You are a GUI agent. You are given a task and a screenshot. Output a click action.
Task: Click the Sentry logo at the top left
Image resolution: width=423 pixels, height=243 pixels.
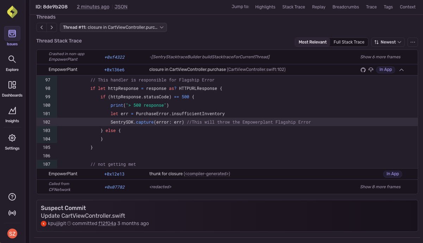pyautogui.click(x=12, y=12)
